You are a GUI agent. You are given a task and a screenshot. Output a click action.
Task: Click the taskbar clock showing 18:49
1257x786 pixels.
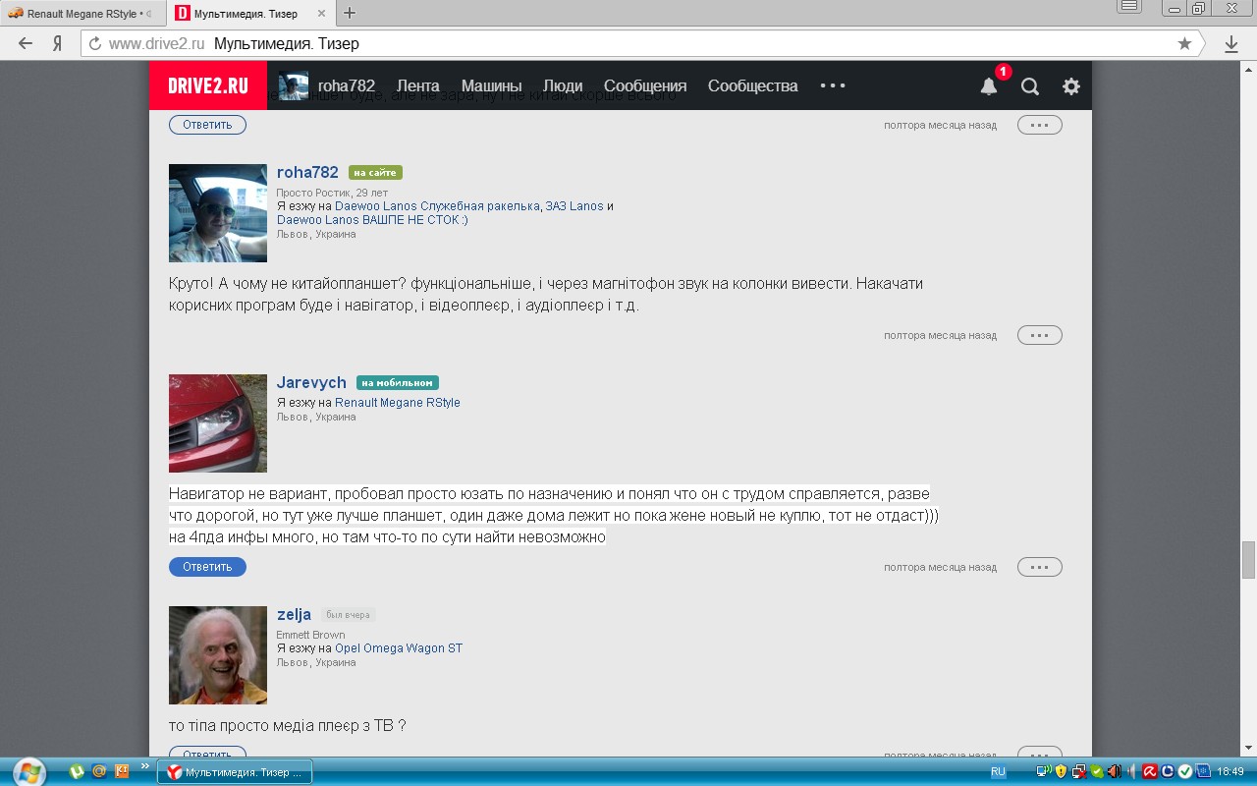pos(1230,771)
